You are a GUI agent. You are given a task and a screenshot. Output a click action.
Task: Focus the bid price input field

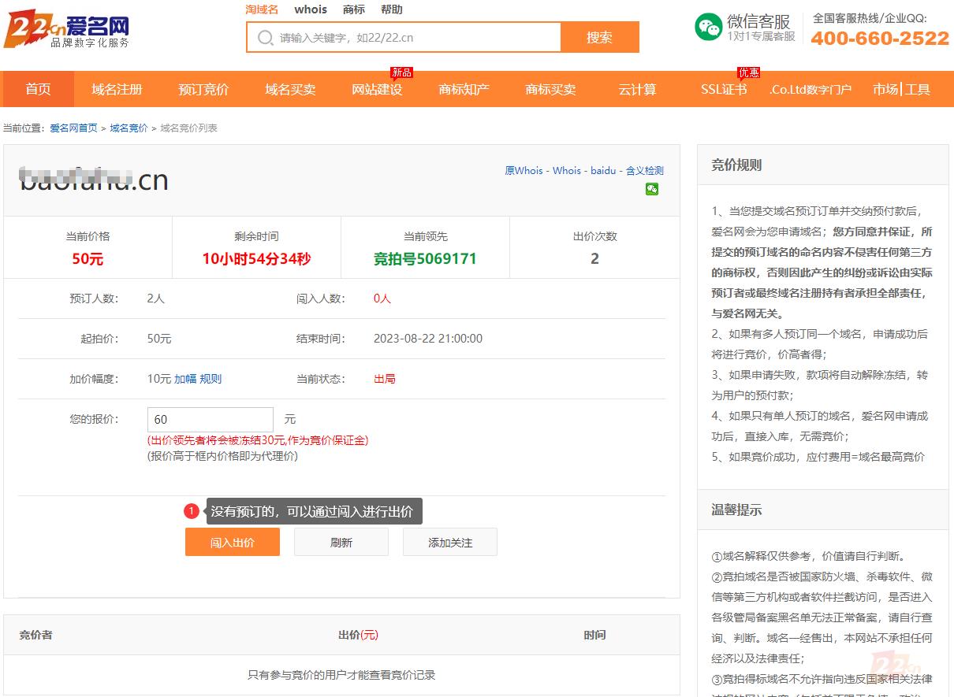[210, 420]
